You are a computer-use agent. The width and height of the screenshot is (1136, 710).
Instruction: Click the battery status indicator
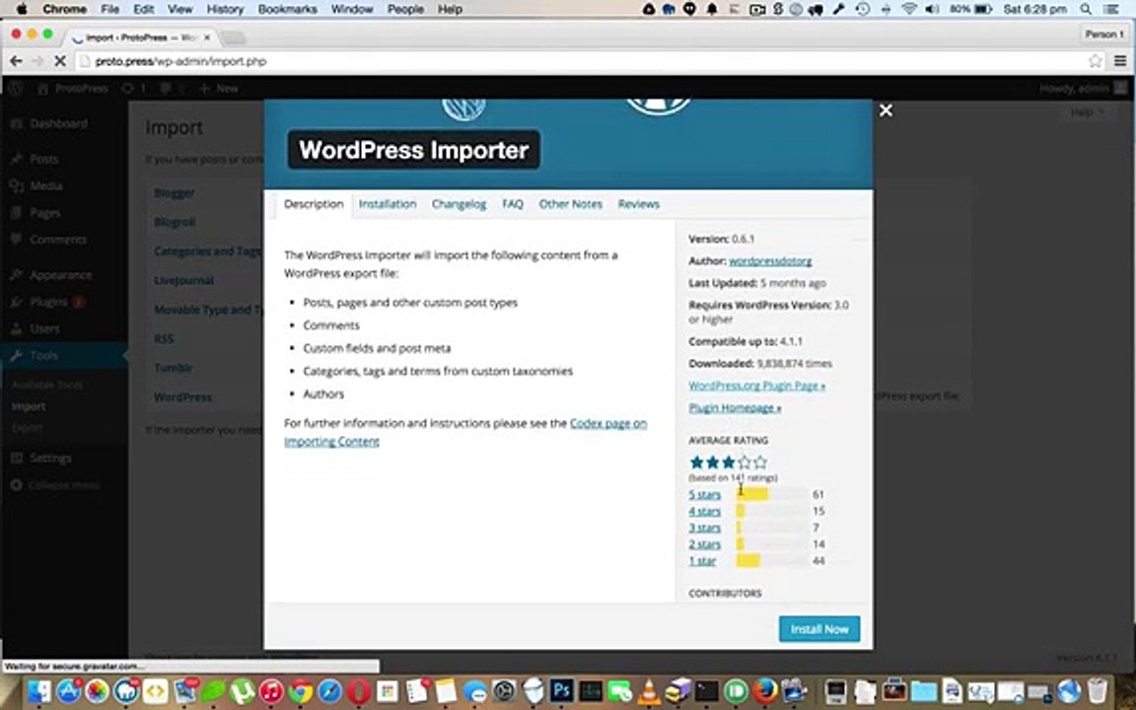[x=970, y=10]
